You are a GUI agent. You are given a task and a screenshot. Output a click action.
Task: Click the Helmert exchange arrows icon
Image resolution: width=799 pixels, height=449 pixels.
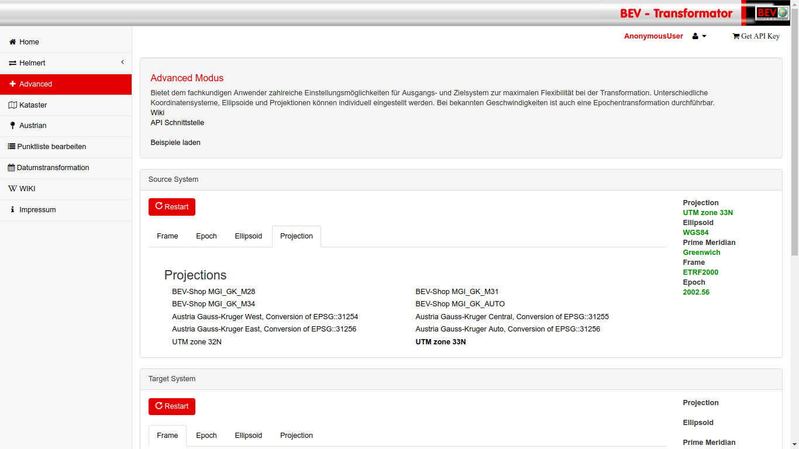click(12, 63)
